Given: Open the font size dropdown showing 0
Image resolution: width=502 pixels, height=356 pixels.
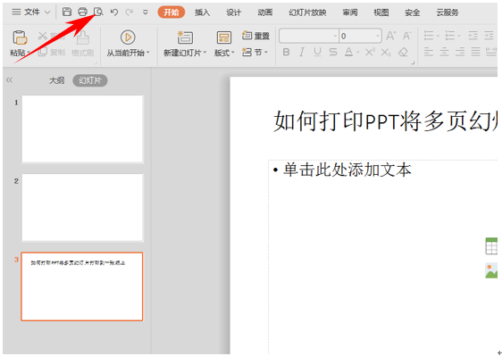Looking at the screenshot, I should pos(378,36).
